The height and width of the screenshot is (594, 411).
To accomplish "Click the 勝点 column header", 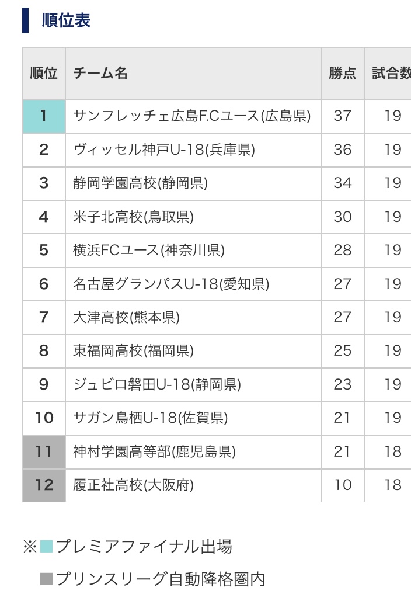I will coord(342,74).
